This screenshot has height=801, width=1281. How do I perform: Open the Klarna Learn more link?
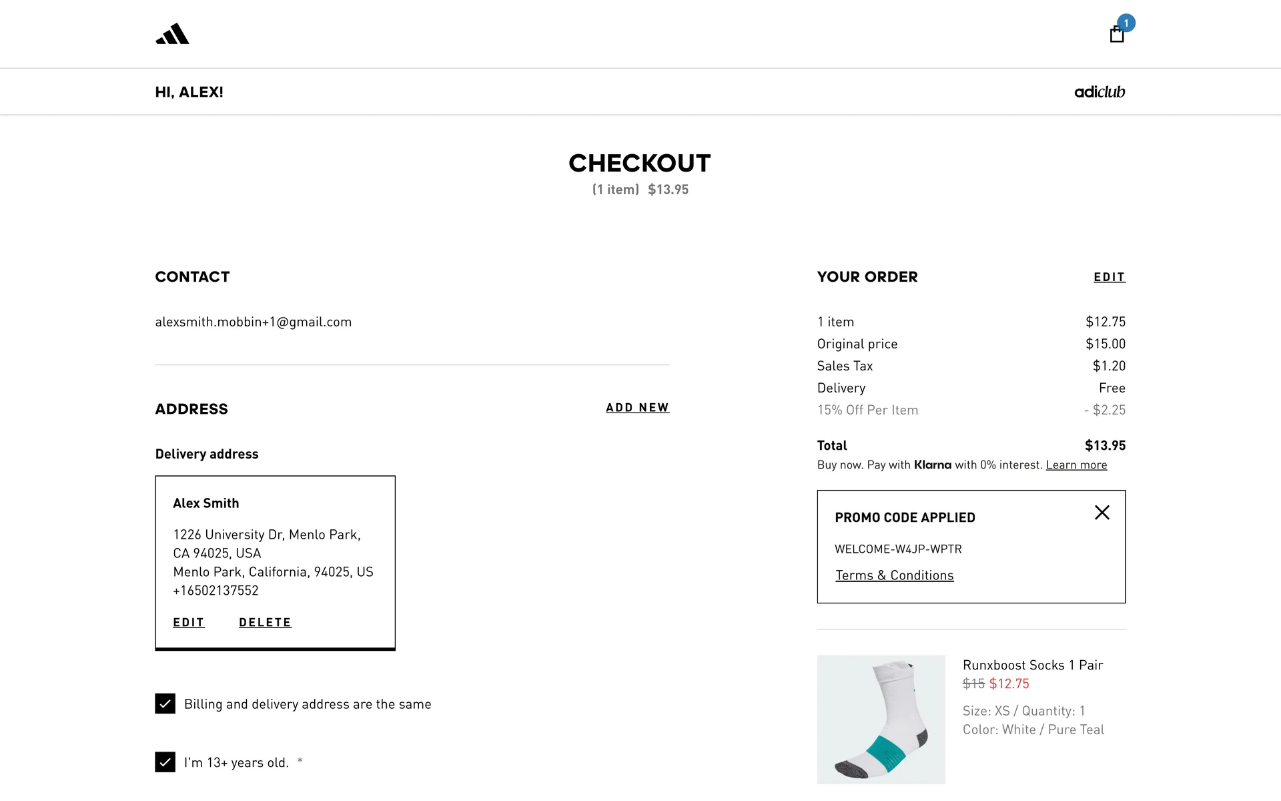coord(1076,465)
